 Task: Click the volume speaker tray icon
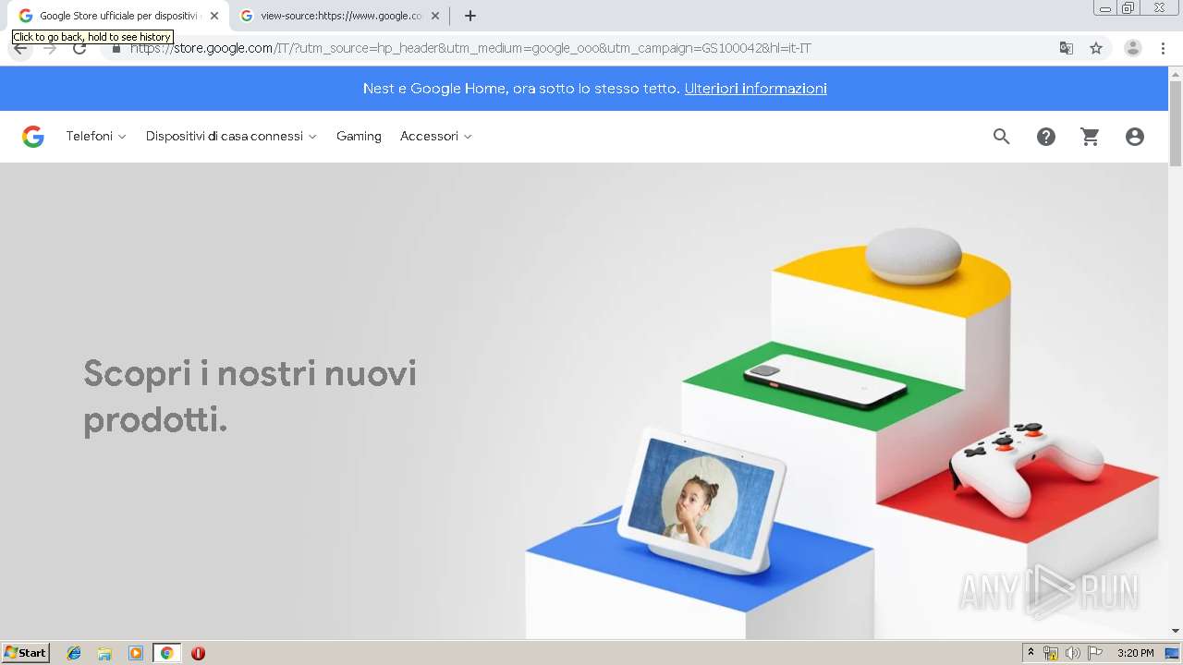click(1073, 653)
